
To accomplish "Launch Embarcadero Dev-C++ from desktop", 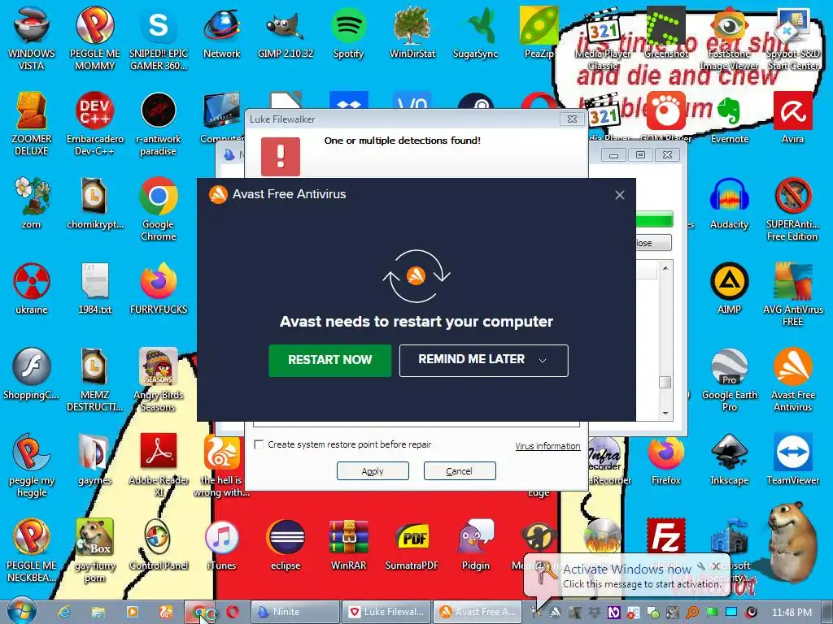I will click(x=94, y=123).
